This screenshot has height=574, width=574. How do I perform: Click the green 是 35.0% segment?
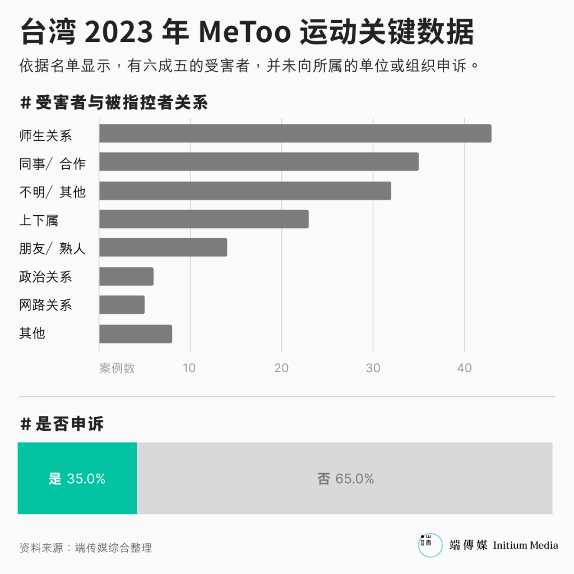77,478
